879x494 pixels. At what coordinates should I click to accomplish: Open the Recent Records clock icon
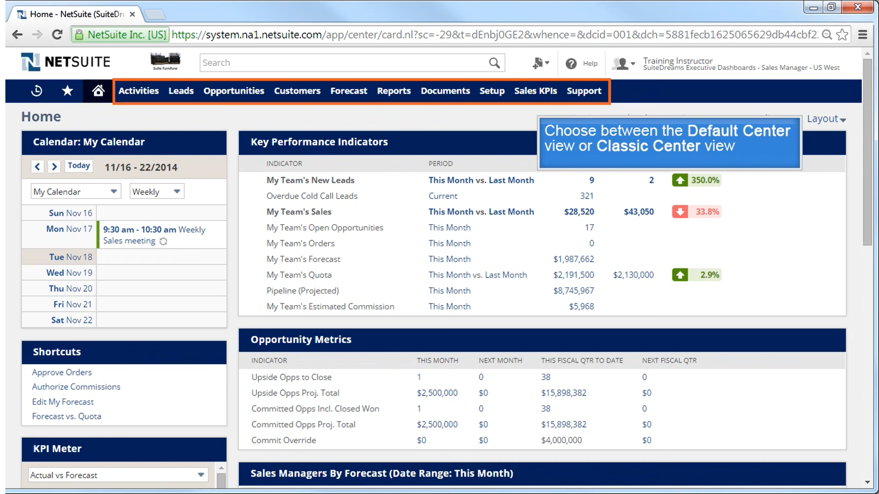[x=37, y=91]
